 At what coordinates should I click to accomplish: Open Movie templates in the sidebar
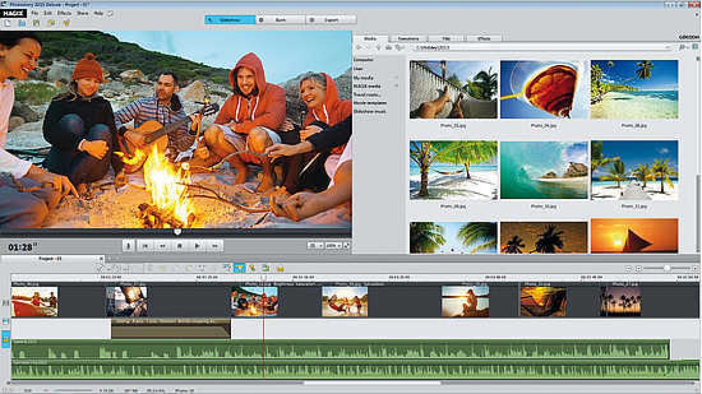click(x=370, y=103)
